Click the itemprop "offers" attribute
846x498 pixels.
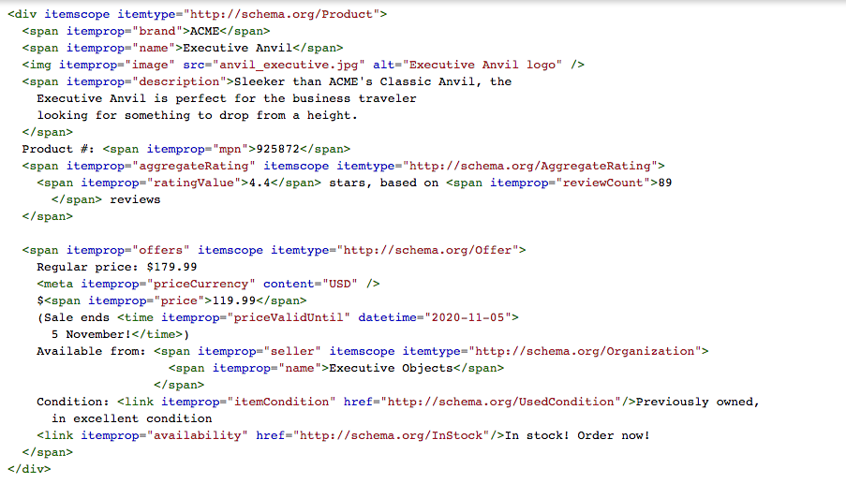[x=127, y=250]
